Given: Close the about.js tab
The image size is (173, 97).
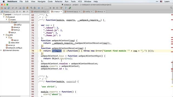Looking at the screenshot, I should click(x=105, y=12).
